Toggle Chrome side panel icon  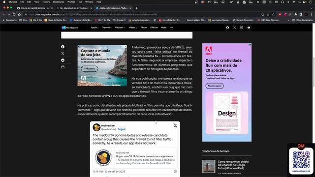(301, 14)
